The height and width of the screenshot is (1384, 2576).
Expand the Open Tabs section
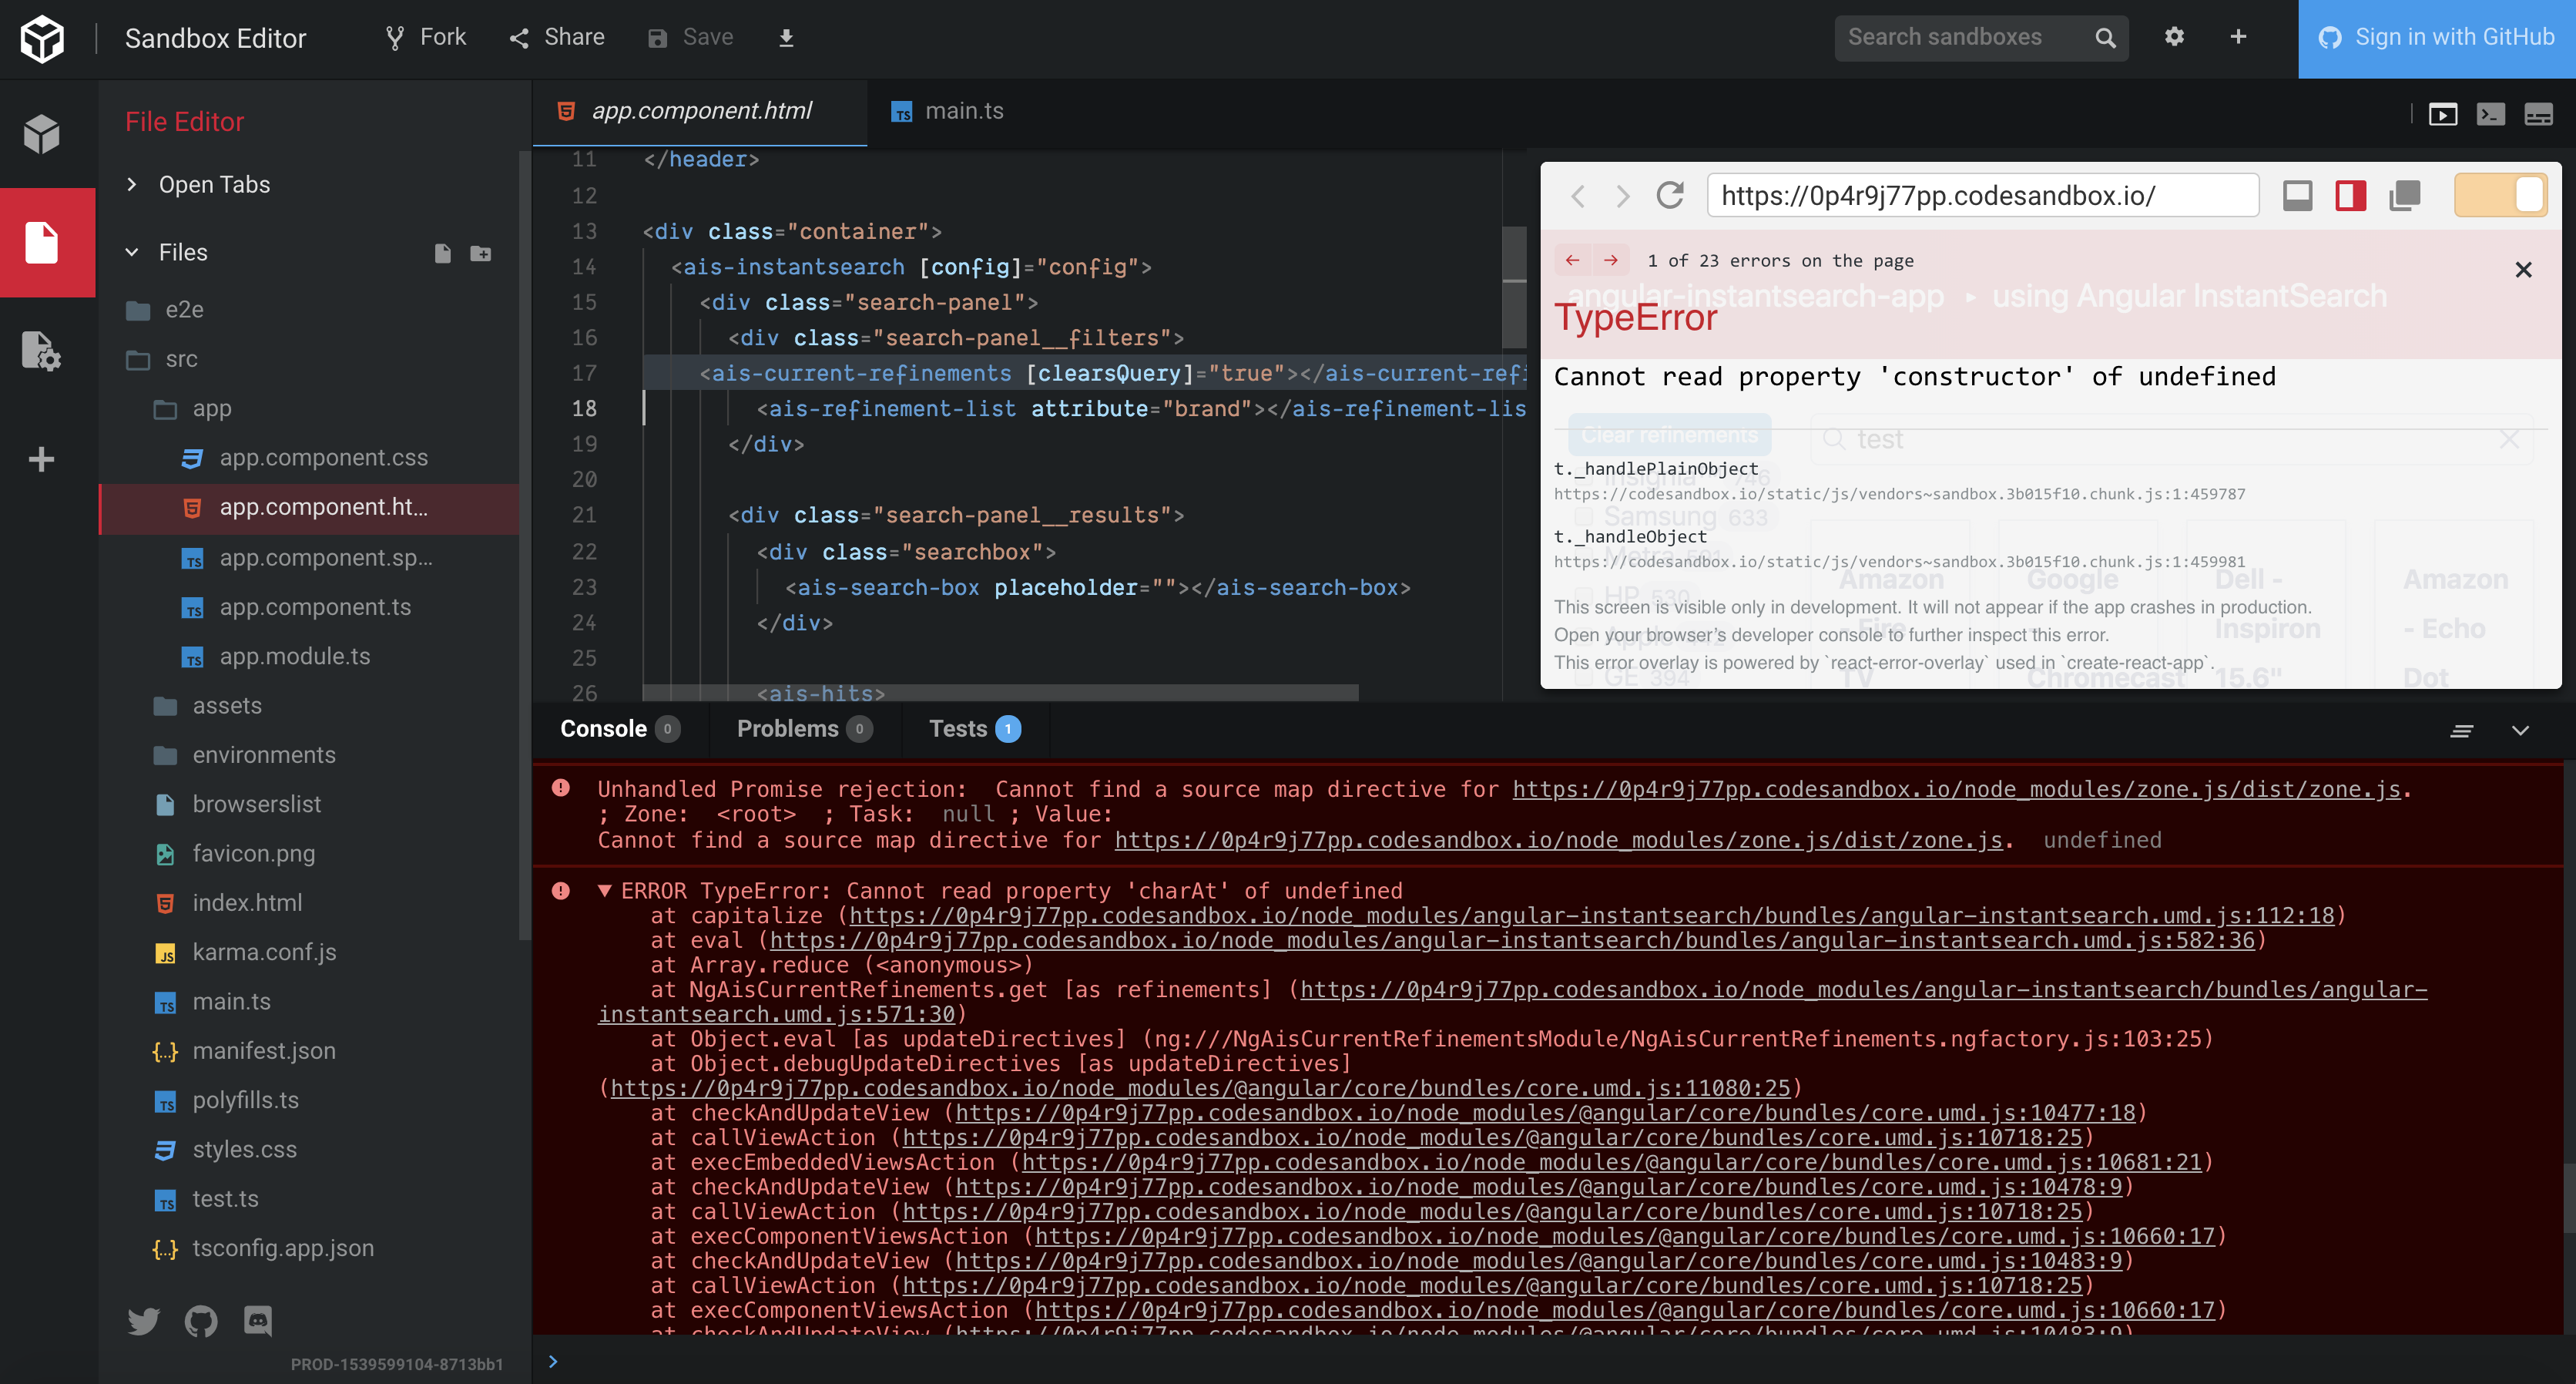[x=130, y=184]
